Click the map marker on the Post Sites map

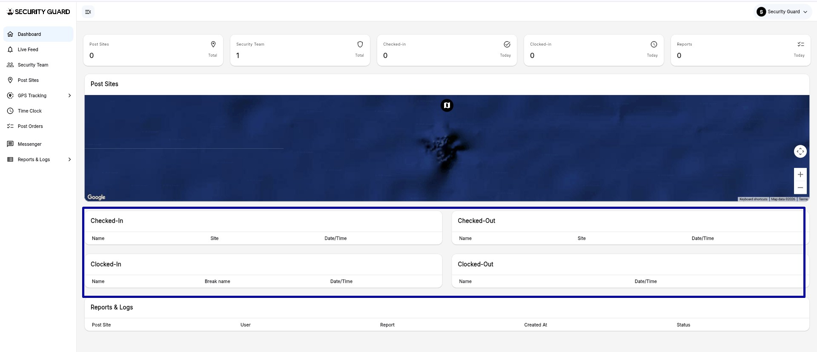[447, 105]
